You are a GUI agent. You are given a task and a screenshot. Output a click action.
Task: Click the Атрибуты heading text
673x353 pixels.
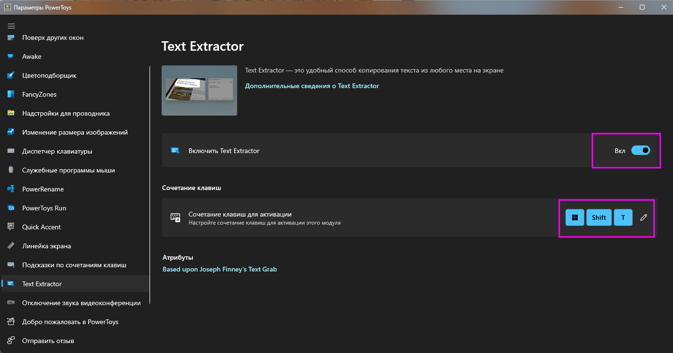click(x=178, y=257)
